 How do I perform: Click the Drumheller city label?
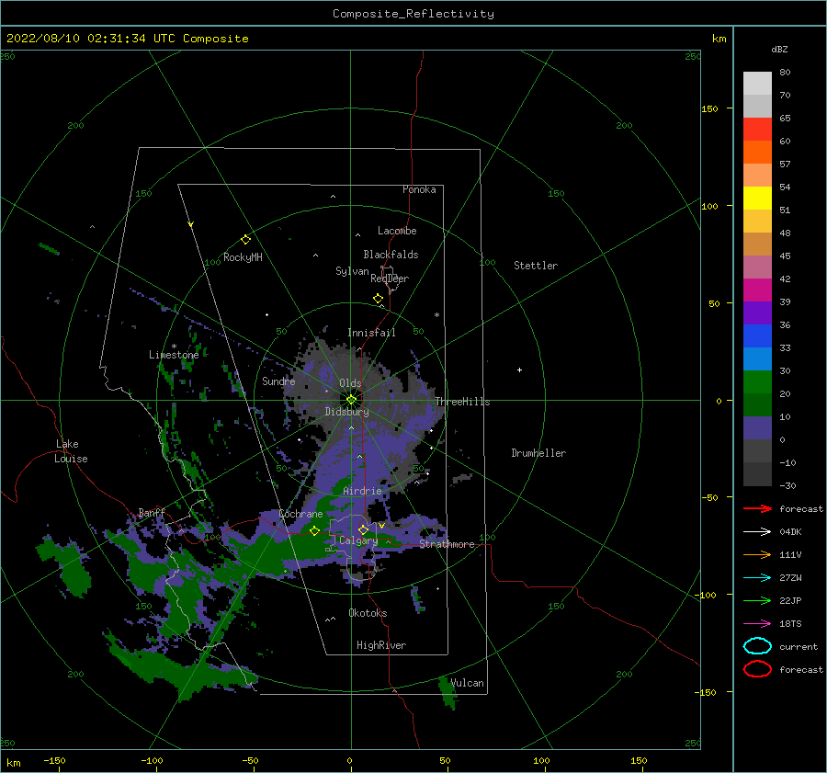[x=538, y=453]
